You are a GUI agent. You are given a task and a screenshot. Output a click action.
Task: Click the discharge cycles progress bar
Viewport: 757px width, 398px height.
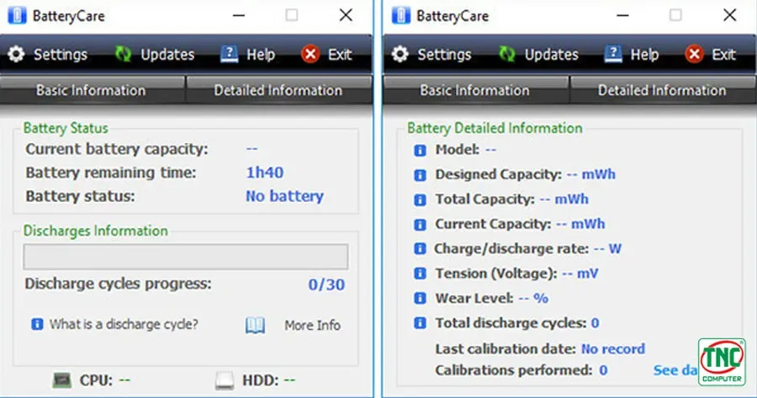pos(185,257)
